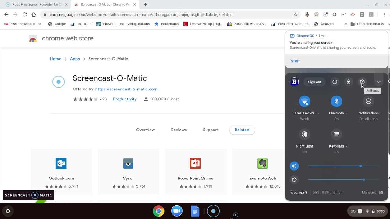Viewport: 390px width, 219px height.
Task: Open Vysor related app icon
Action: (128, 163)
